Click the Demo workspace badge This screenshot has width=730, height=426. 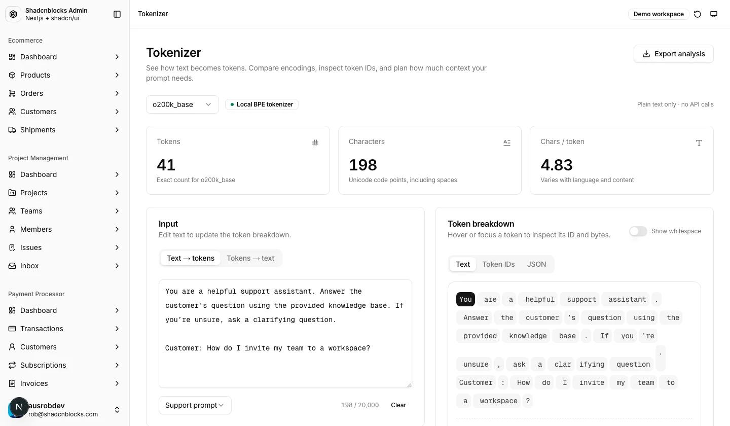point(659,14)
